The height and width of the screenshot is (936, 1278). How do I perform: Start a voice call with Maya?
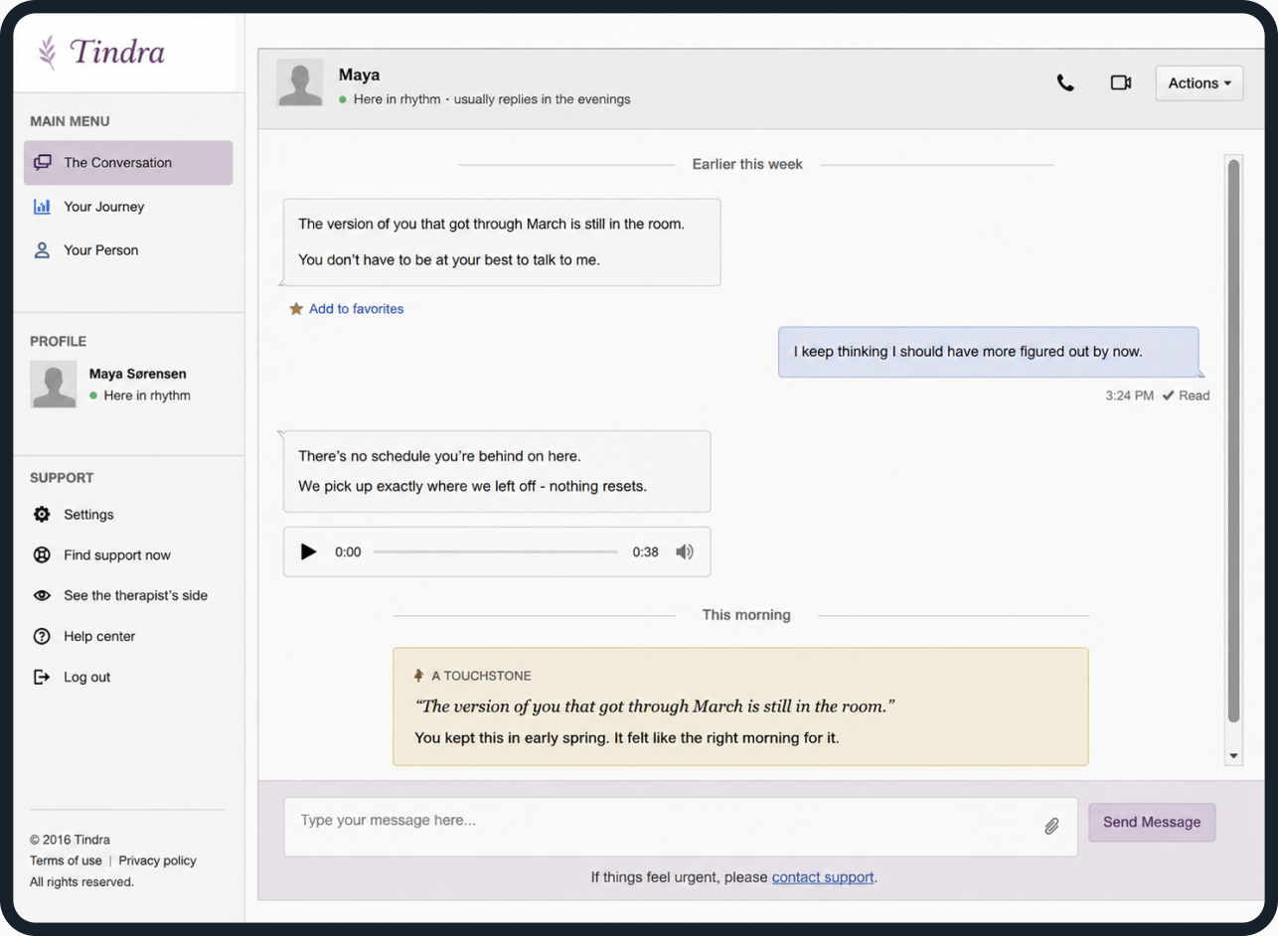click(1065, 83)
